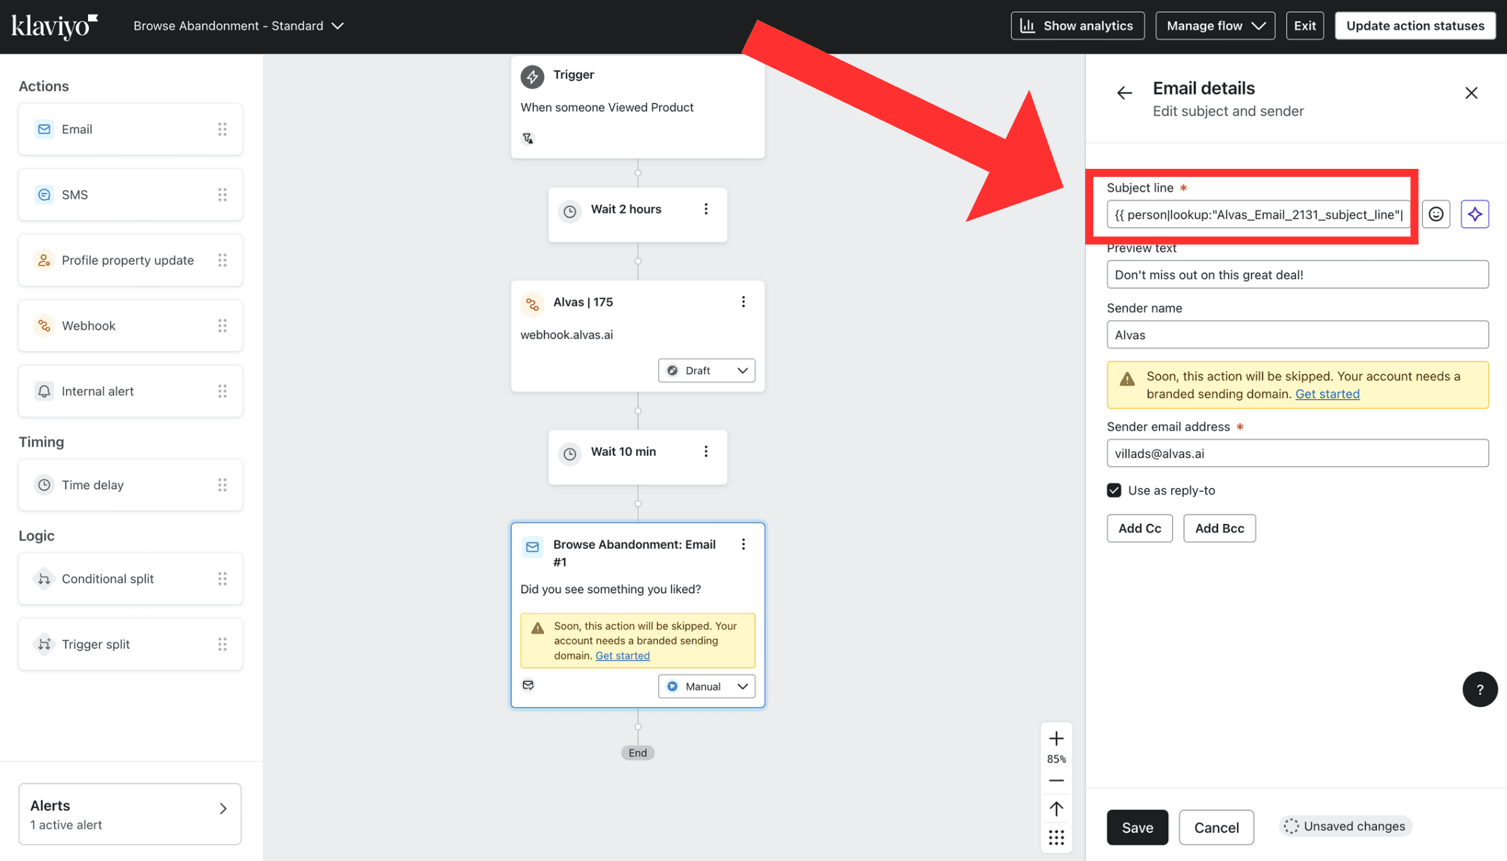Open options menu for Wait 2 hours
Screen dimensions: 1507x861
[705, 209]
